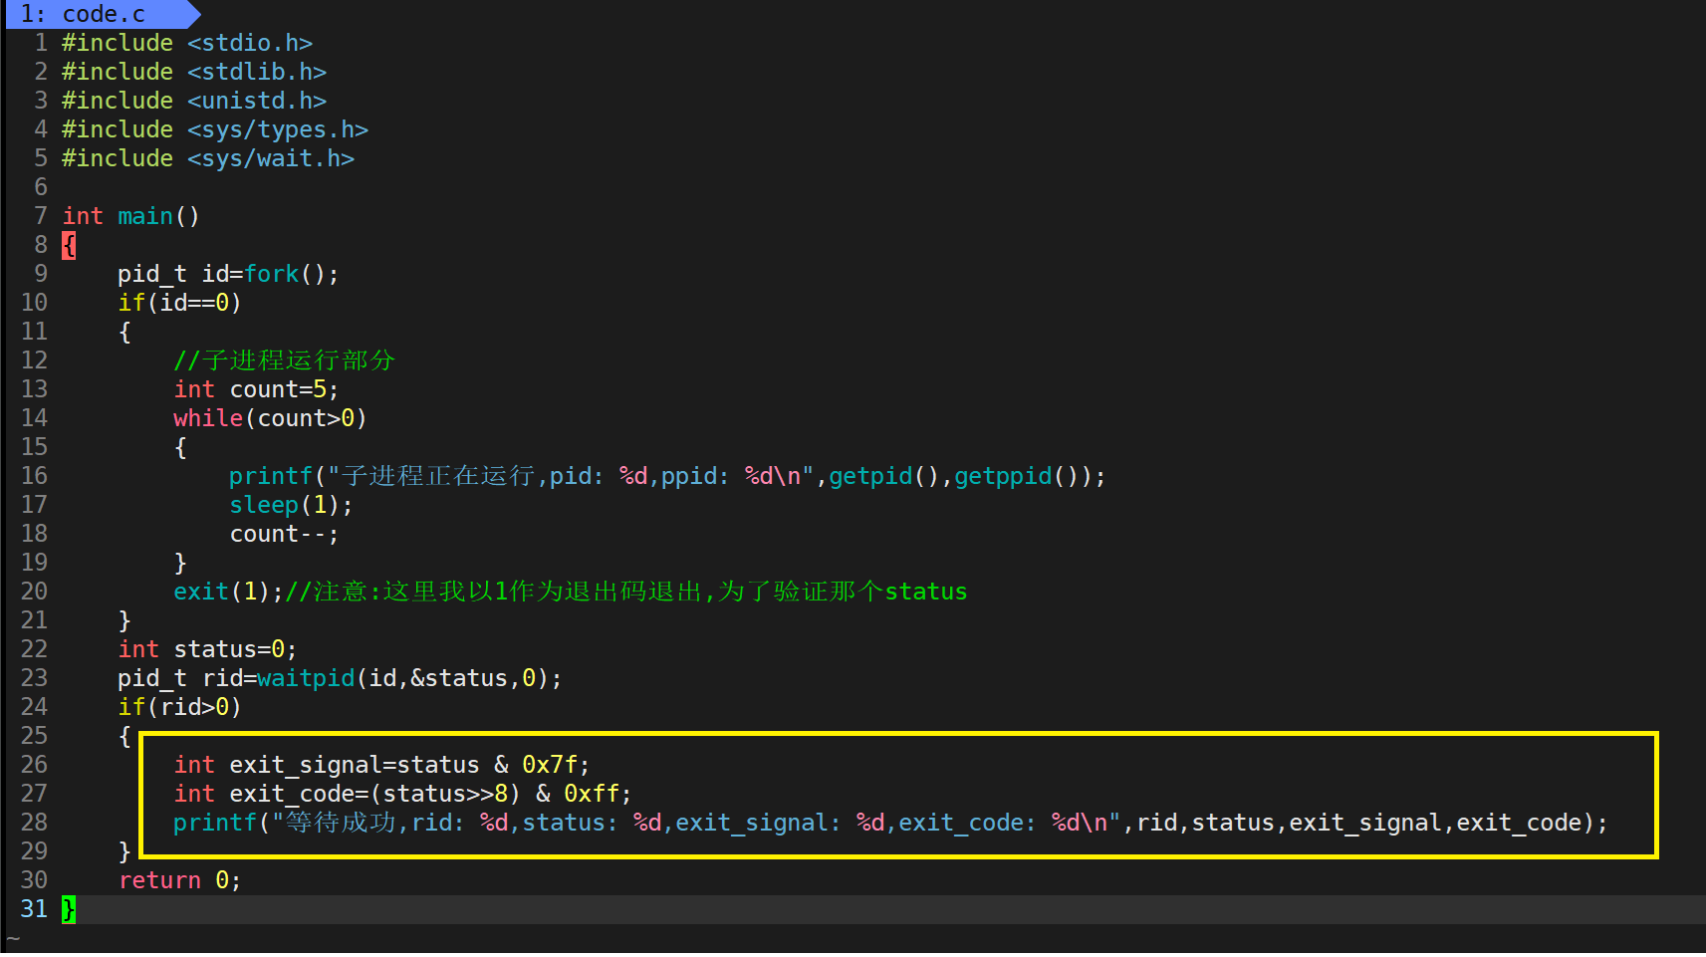Click the #include <stdlib.h> line
This screenshot has width=1706, height=957.
point(194,72)
